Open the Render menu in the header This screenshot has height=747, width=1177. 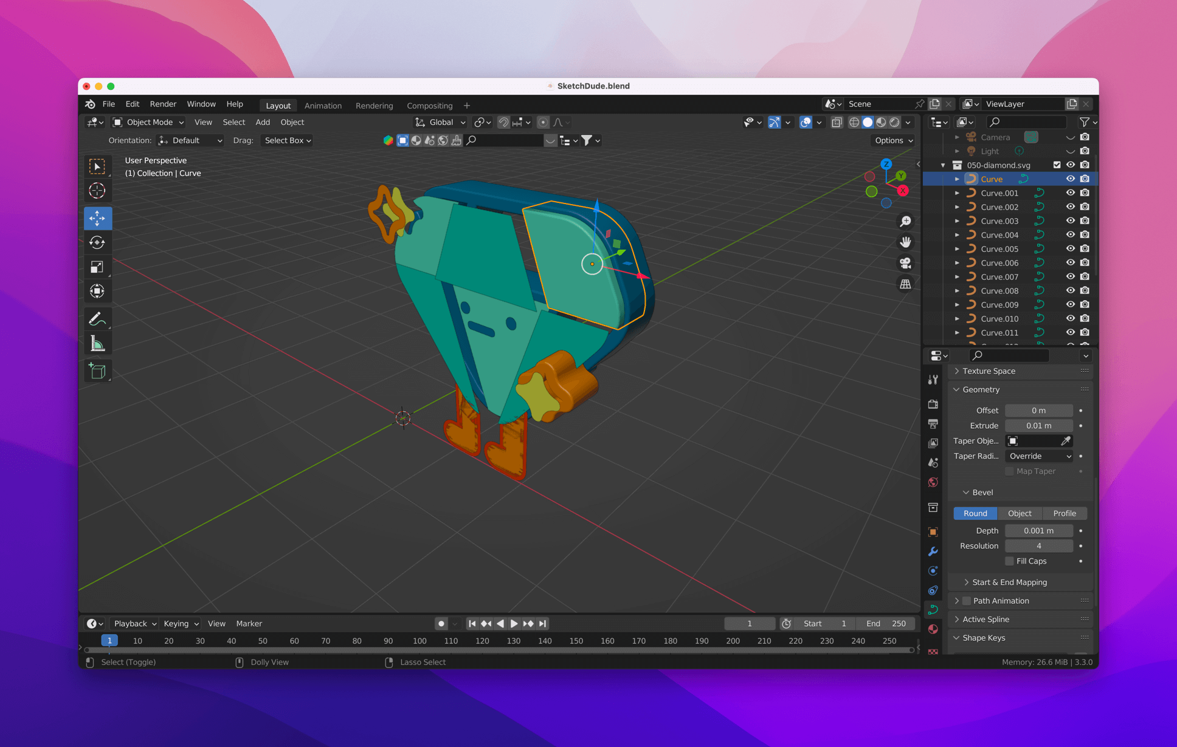[163, 104]
